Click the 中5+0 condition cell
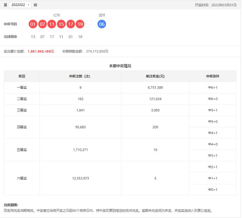242x218 pixels. tap(213, 122)
